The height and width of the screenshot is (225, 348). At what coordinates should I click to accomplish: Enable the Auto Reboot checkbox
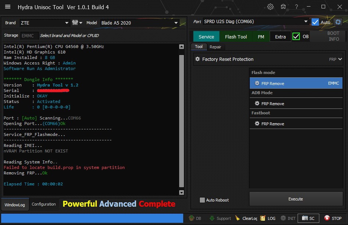(x=202, y=200)
